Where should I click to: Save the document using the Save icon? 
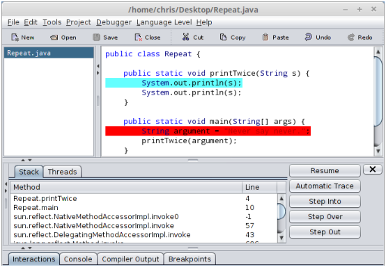click(96, 38)
